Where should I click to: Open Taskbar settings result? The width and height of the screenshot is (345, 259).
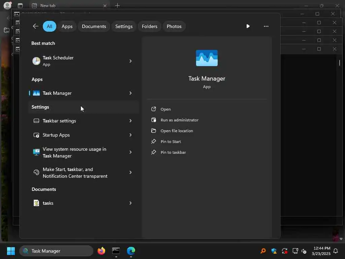(84, 121)
